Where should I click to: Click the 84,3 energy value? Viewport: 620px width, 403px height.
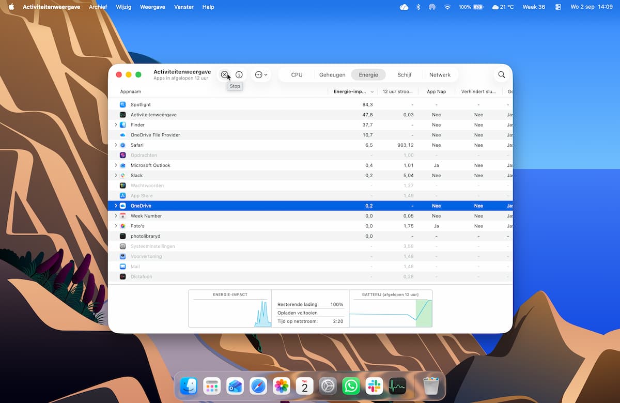coord(368,104)
